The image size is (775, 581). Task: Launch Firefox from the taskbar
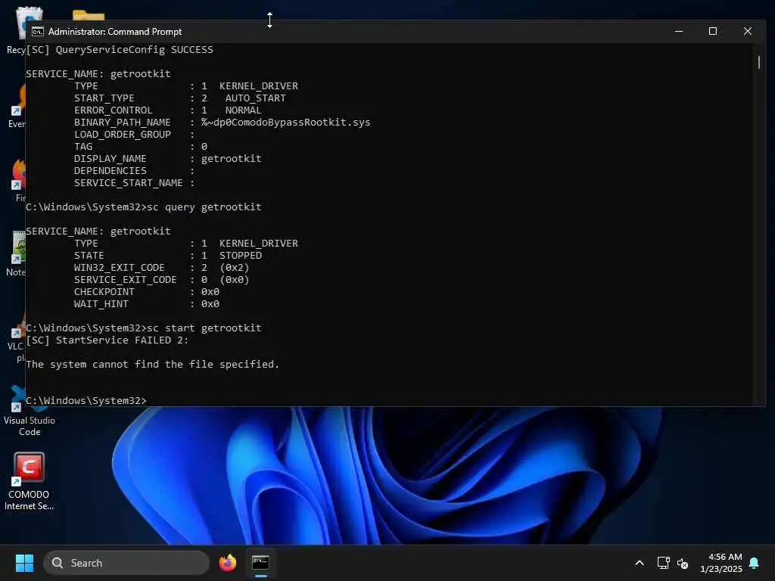click(x=227, y=563)
